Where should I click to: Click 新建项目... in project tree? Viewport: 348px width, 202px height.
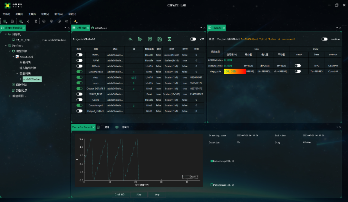click(20, 96)
